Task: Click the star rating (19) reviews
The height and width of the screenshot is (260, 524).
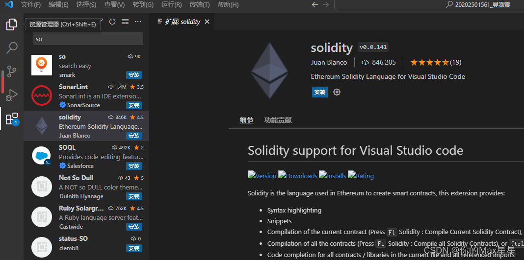Action: [436, 62]
